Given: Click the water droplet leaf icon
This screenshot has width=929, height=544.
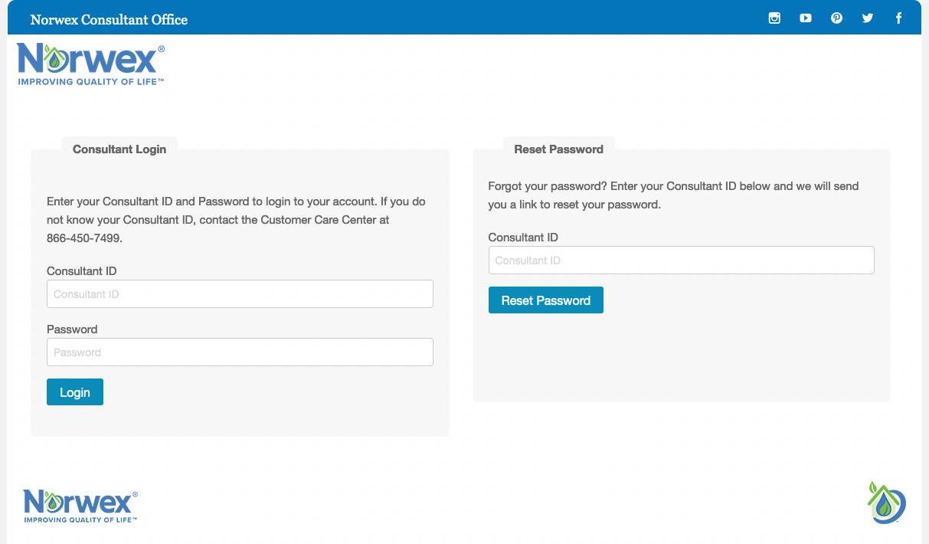Looking at the screenshot, I should pyautogui.click(x=886, y=503).
